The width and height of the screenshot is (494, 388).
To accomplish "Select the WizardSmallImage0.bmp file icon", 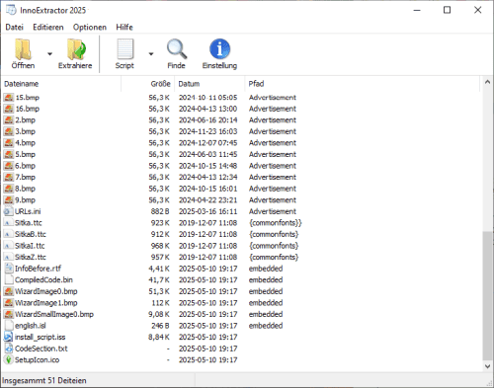I will coord(9,314).
